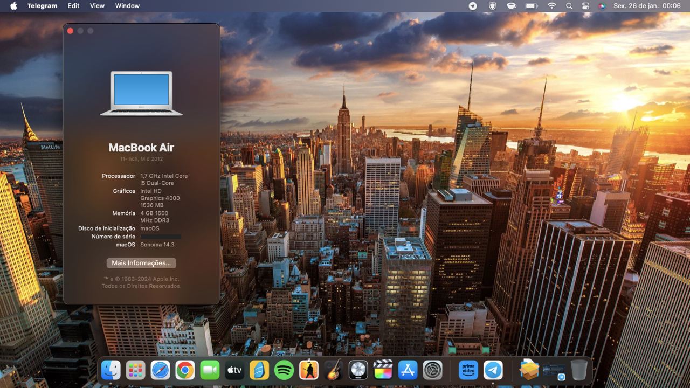Click the date and time clock
690x388 pixels.
point(647,6)
